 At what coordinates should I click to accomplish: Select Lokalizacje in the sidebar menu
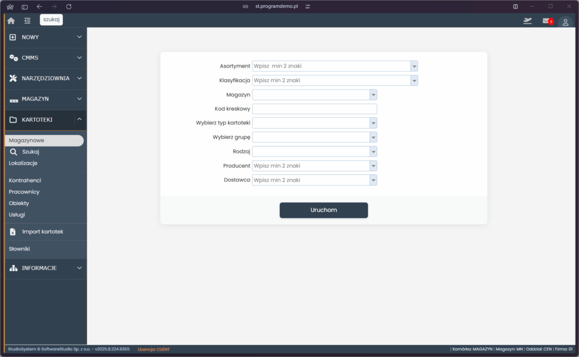pyautogui.click(x=24, y=162)
